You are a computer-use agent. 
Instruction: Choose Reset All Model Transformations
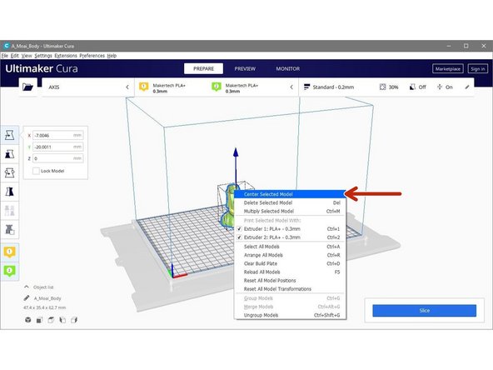coord(290,289)
